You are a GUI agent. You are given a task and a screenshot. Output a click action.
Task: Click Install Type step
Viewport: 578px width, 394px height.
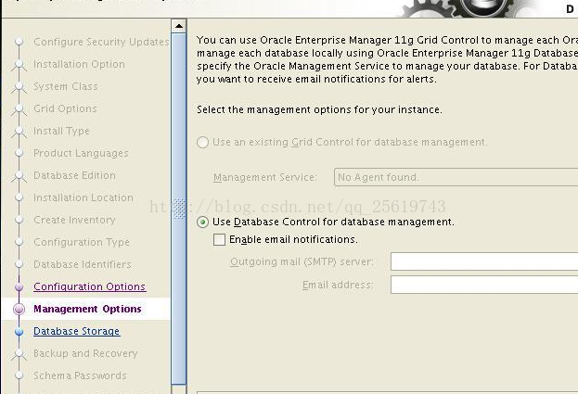(x=61, y=131)
